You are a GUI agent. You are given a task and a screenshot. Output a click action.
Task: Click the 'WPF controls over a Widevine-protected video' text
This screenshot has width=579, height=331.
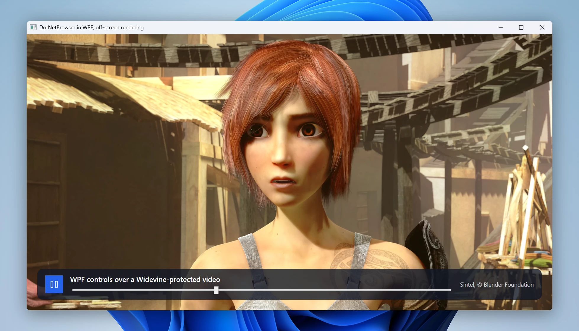(x=145, y=280)
